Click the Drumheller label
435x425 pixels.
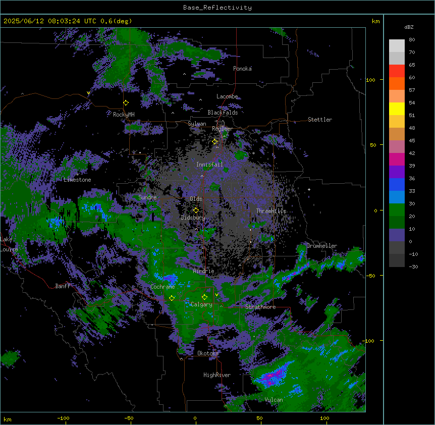point(322,246)
